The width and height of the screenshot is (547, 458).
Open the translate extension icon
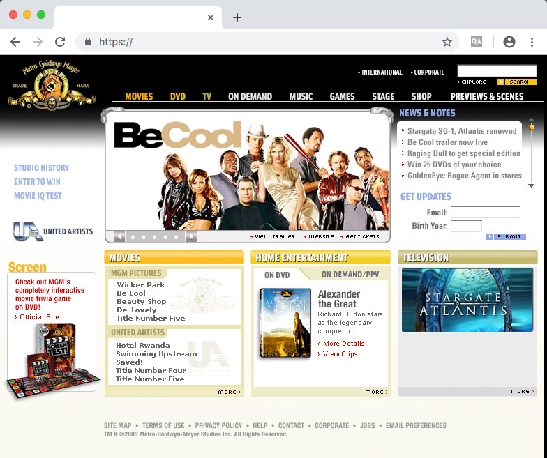476,42
